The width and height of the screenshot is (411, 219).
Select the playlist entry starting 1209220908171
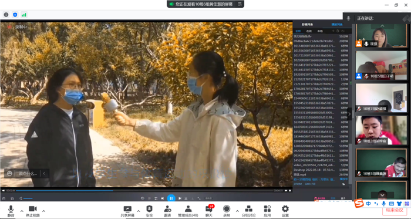pos(321,146)
